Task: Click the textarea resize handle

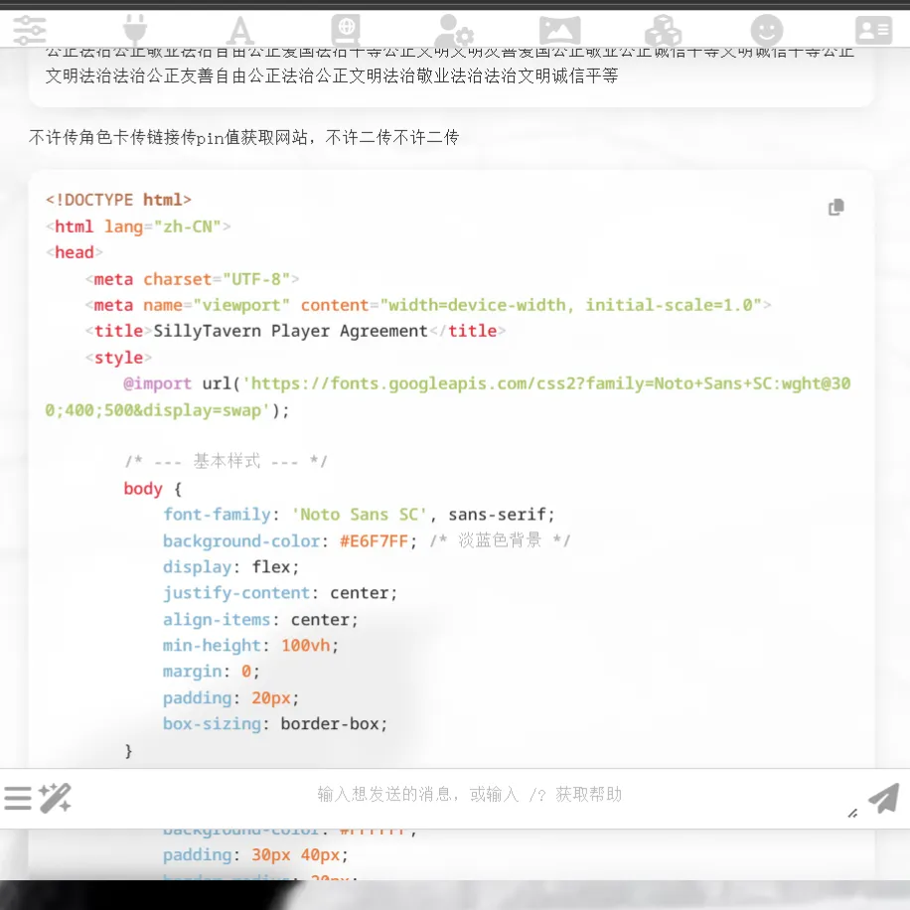Action: (851, 813)
